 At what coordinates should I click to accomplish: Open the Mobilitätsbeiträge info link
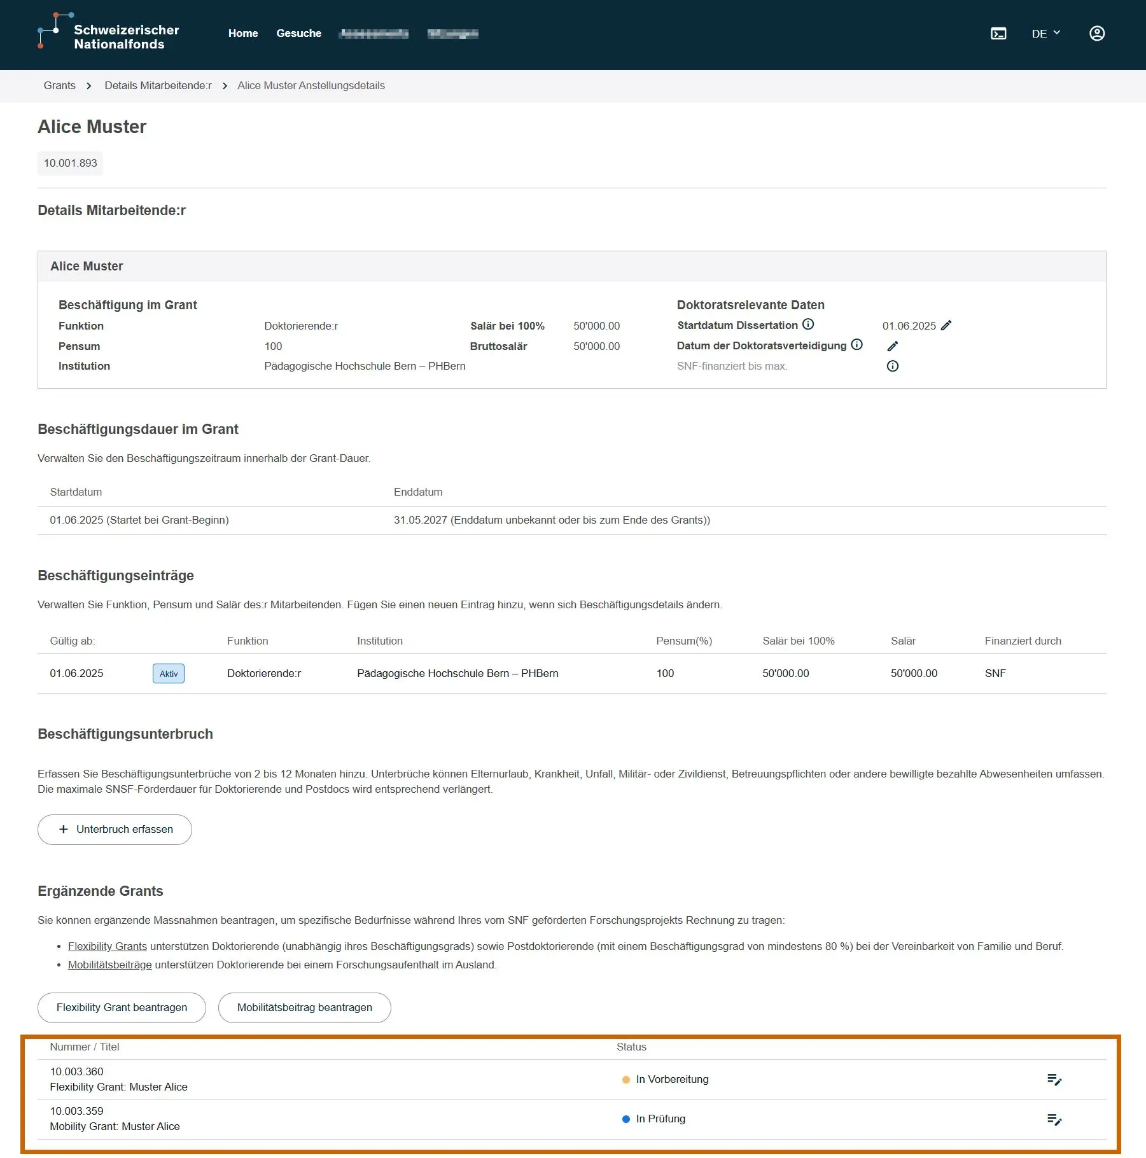tap(110, 965)
